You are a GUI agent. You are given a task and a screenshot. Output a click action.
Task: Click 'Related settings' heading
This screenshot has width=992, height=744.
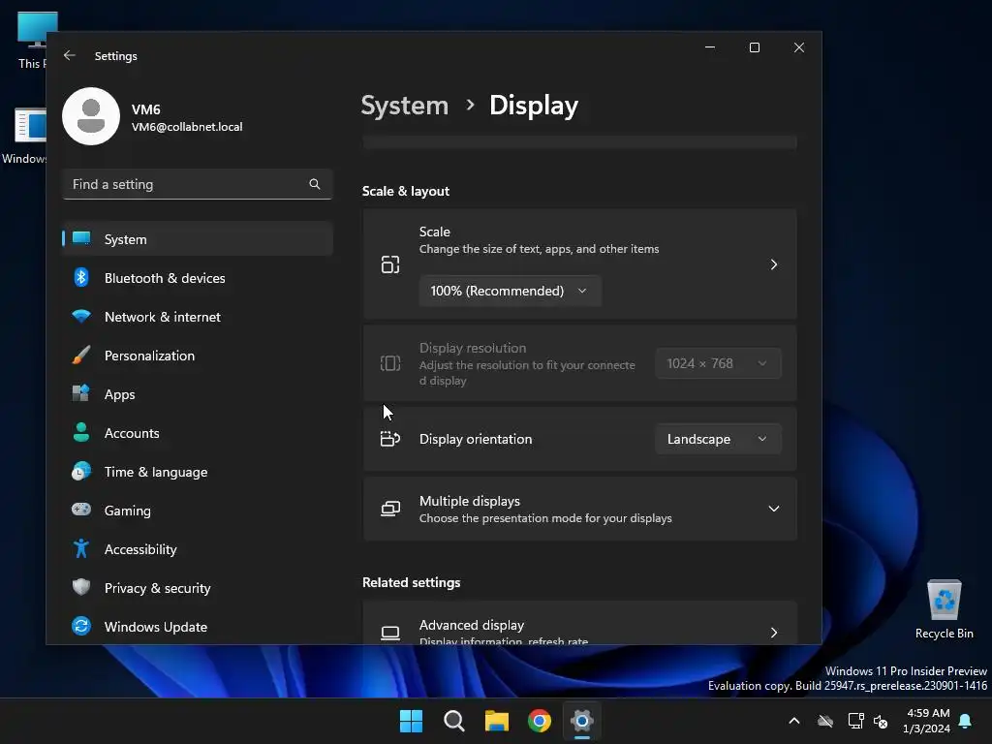[x=411, y=582]
